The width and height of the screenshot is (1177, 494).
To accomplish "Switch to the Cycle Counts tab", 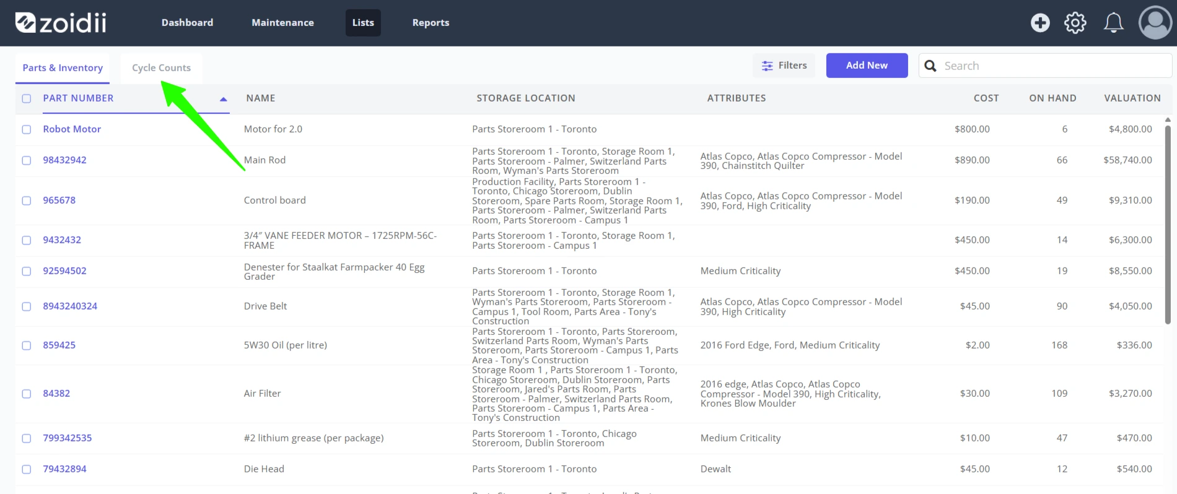I will 161,68.
